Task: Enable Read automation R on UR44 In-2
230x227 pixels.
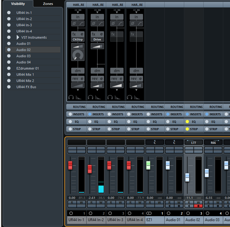Action: coord(92,202)
